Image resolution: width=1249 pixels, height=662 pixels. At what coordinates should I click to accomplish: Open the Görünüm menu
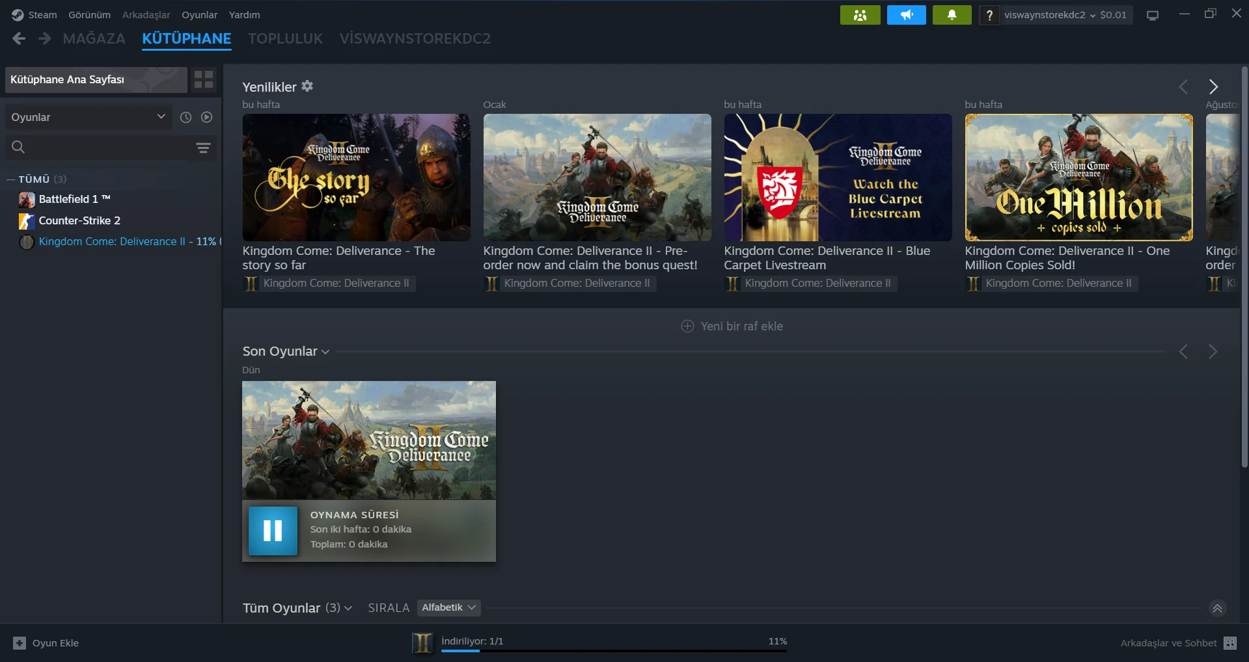(90, 15)
